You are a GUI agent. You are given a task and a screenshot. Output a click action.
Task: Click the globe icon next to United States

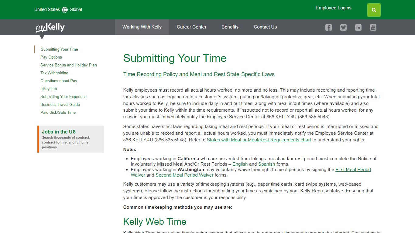pos(65,10)
